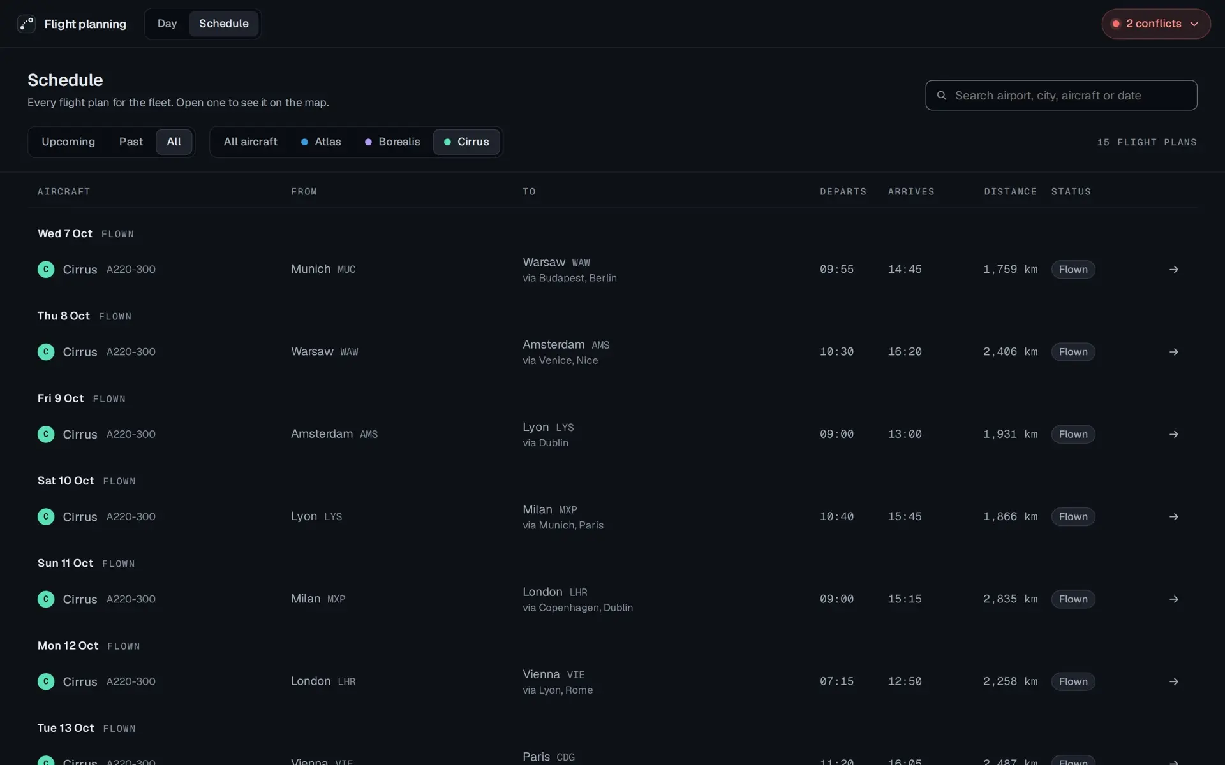Click the Flight planning logo icon

(26, 24)
